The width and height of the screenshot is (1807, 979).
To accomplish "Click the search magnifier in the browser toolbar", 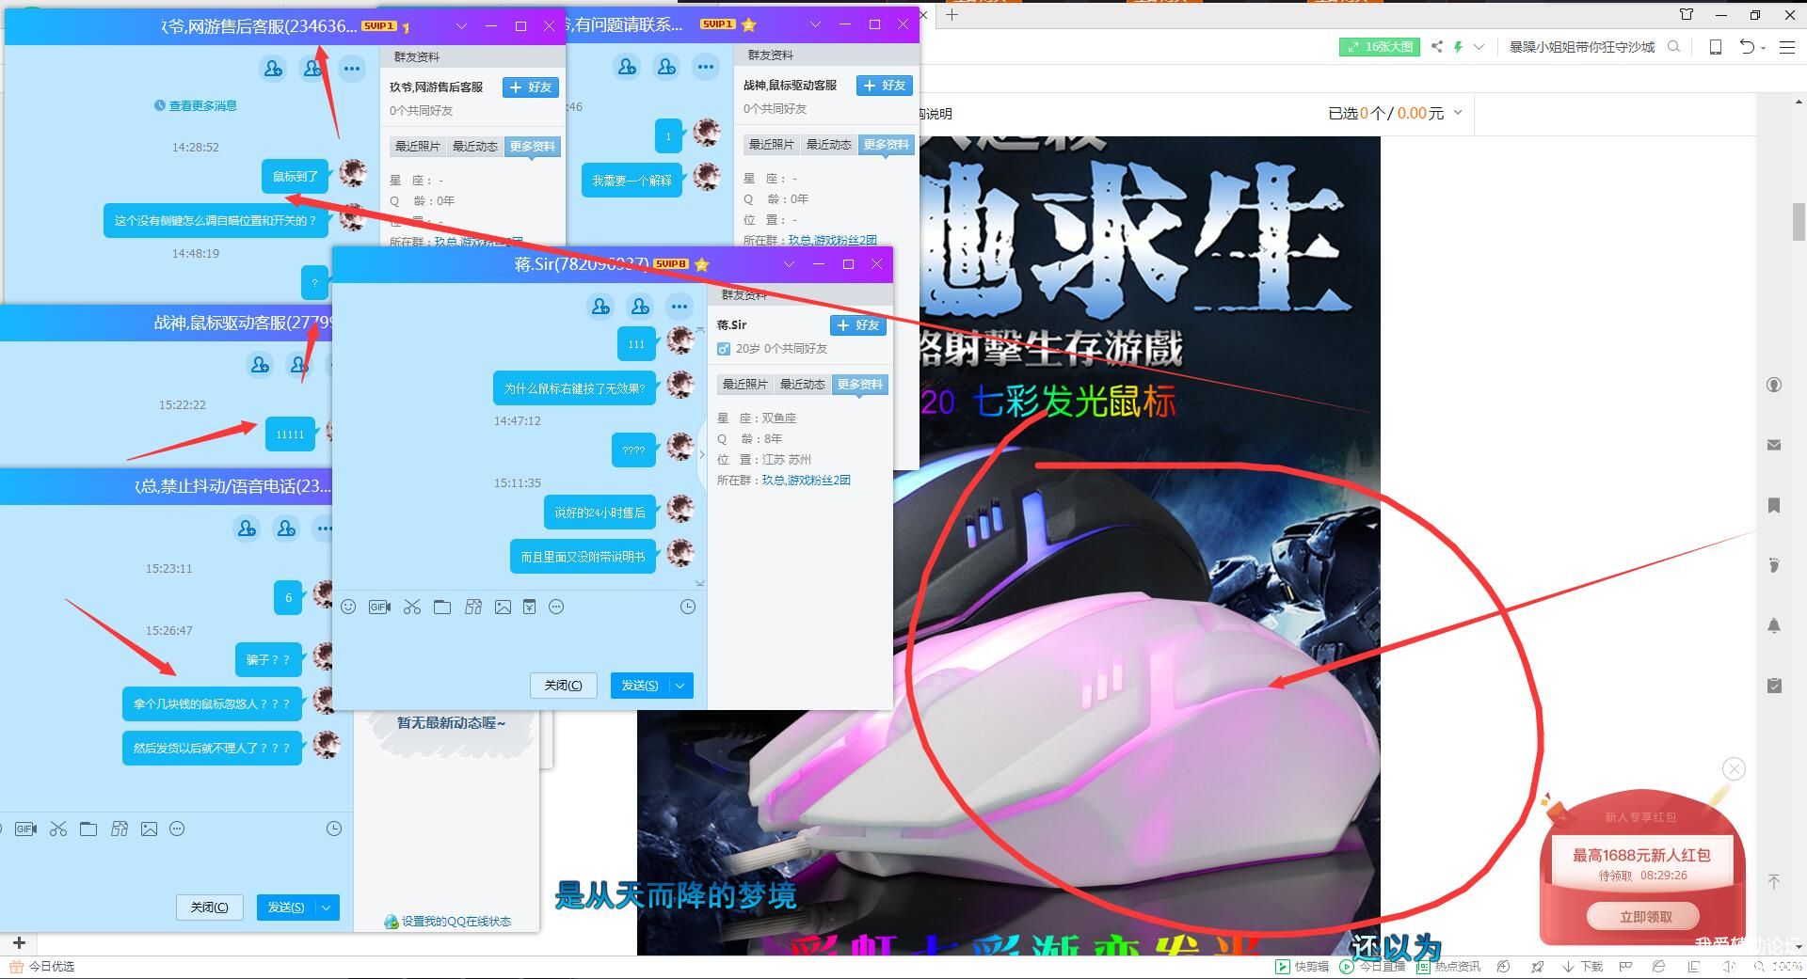I will pos(1673,46).
